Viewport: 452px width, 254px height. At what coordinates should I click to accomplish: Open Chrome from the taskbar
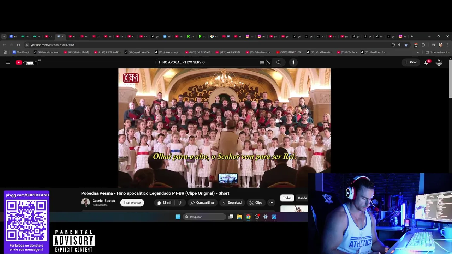pos(248,217)
